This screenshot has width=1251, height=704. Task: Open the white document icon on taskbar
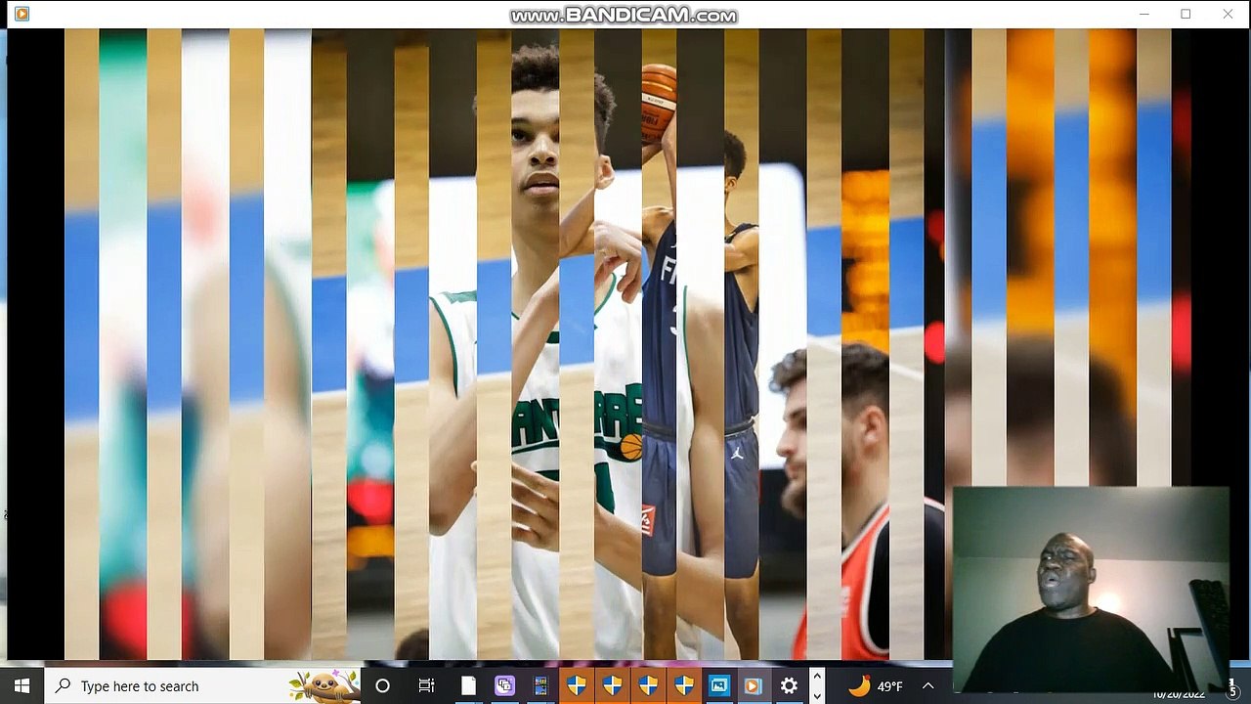tap(468, 685)
